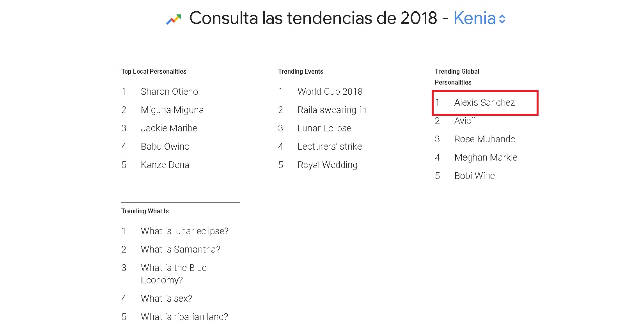This screenshot has height=327, width=631.
Task: Click Meghan Markle trend link
Action: pos(486,157)
